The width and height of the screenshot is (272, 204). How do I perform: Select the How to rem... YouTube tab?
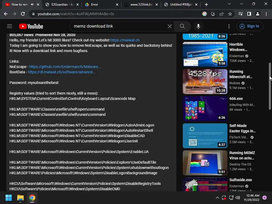(20, 5)
